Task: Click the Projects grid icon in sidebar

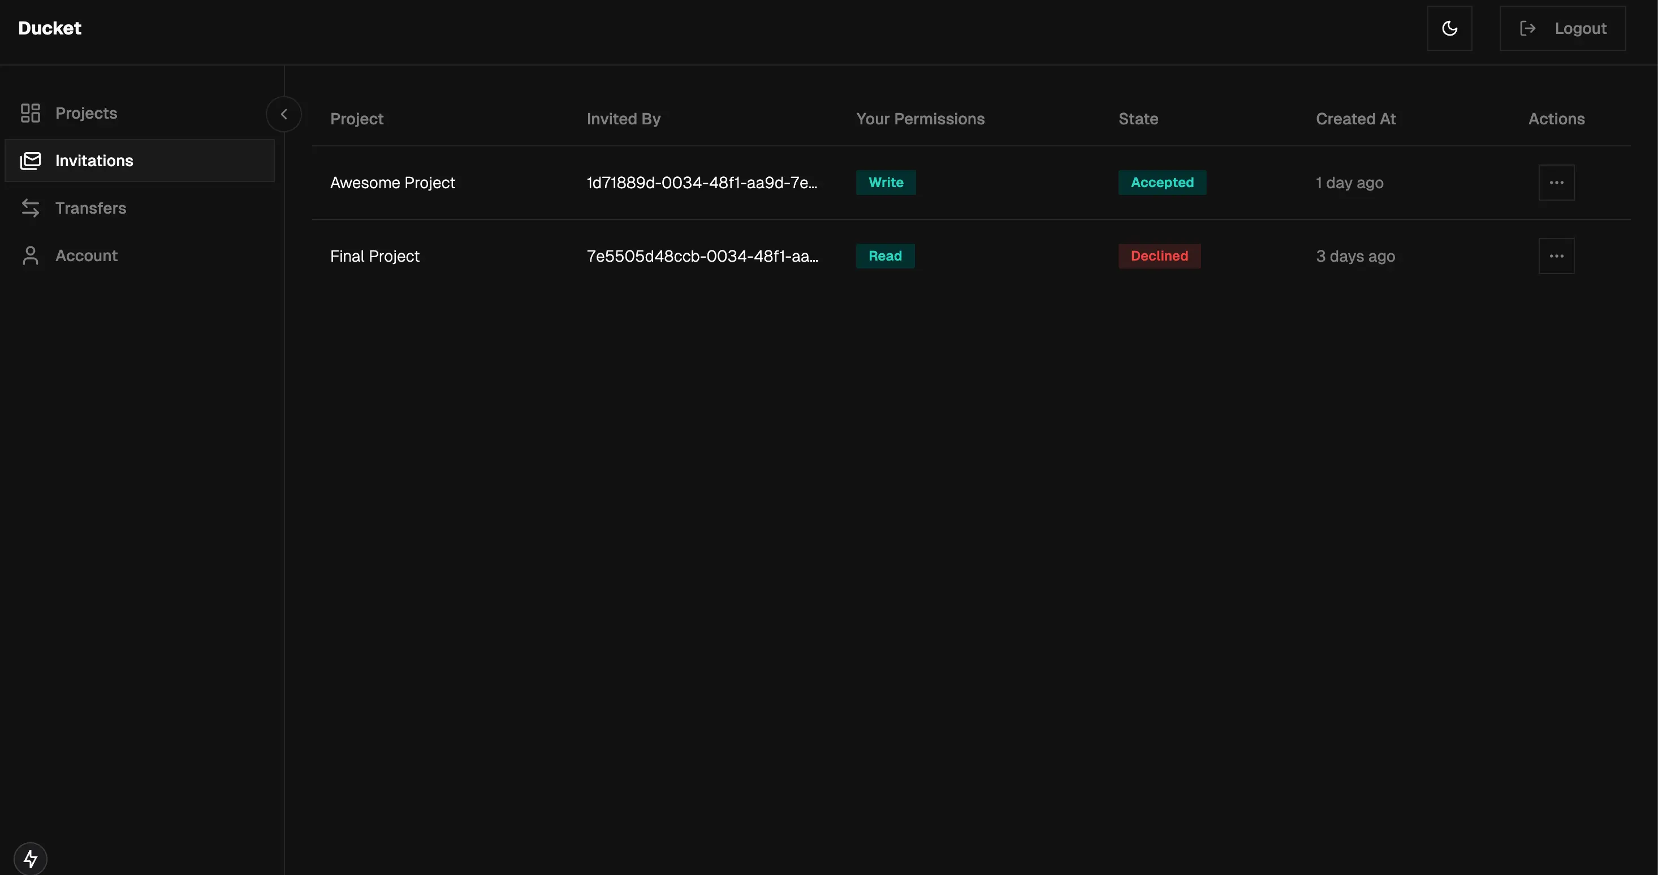Action: (x=30, y=113)
